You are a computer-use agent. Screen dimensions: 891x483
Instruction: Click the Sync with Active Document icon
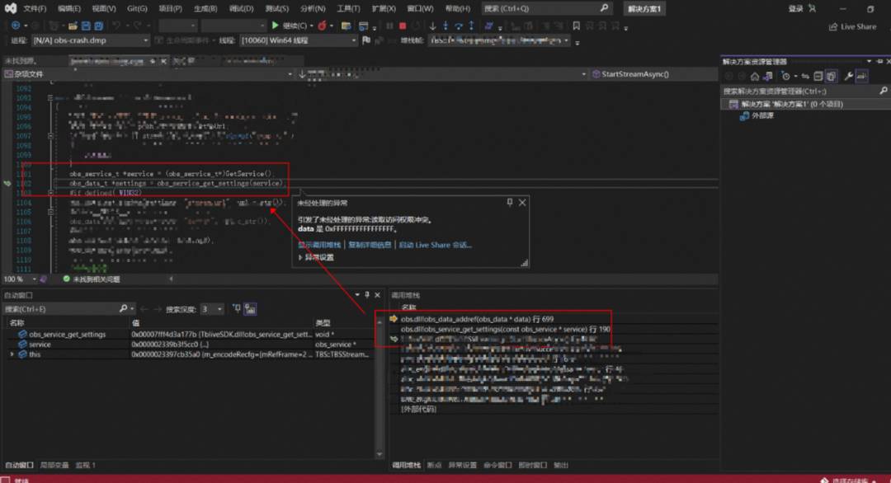[x=805, y=76]
